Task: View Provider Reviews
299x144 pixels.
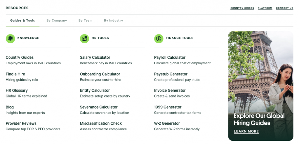Action: (21, 123)
